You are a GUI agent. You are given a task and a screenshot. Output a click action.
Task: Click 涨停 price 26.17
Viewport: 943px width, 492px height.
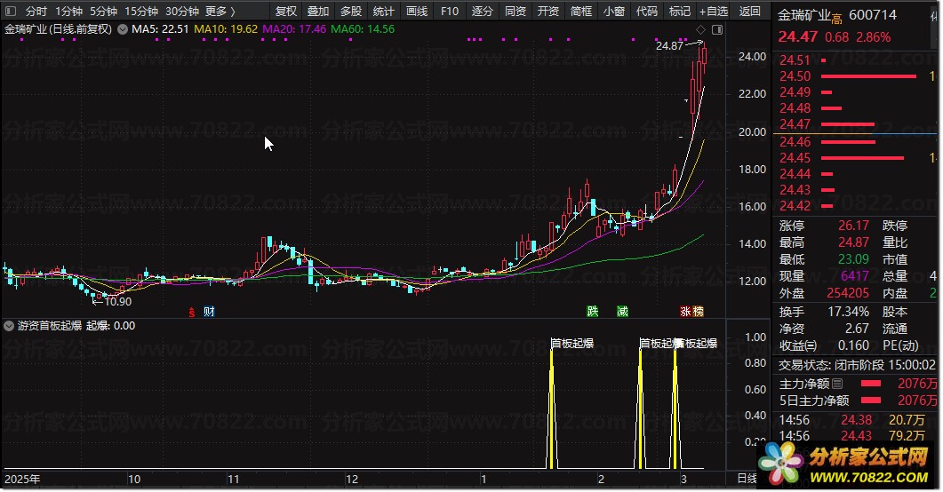tap(853, 226)
